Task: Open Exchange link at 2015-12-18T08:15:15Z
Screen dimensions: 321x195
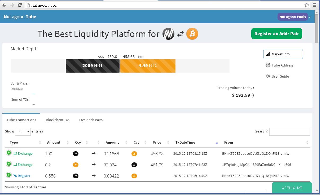Action: 23,153
